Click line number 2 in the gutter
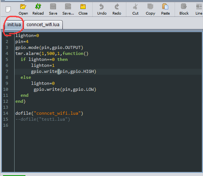 pos(7,41)
